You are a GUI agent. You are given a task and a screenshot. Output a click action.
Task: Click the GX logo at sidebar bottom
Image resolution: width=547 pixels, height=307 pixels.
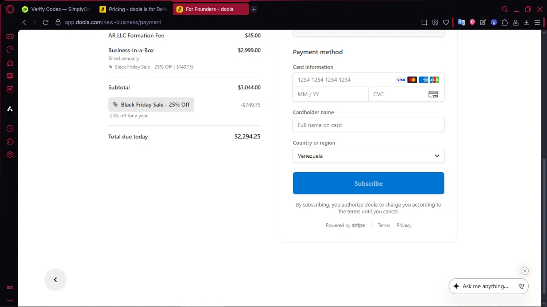point(10,287)
